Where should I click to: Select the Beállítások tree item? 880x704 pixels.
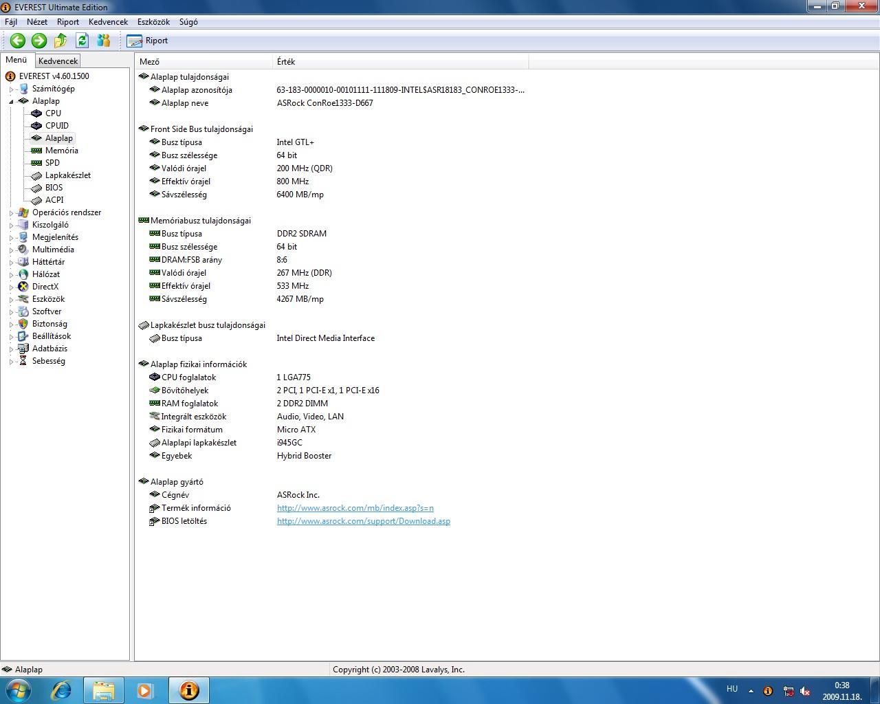pyautogui.click(x=52, y=336)
